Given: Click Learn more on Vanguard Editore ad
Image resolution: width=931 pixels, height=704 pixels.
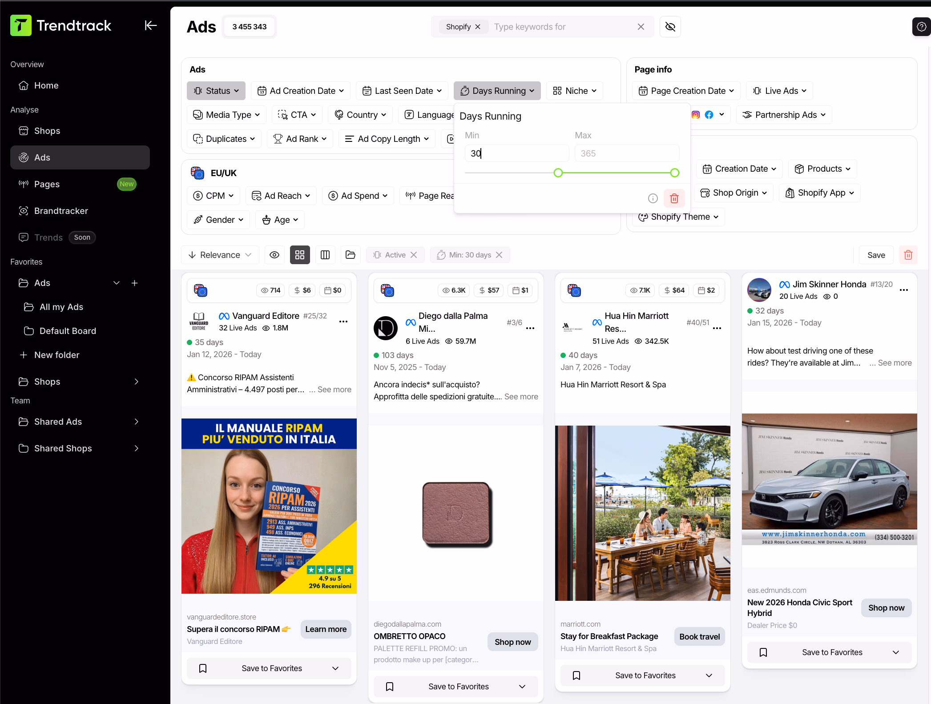Looking at the screenshot, I should (326, 629).
